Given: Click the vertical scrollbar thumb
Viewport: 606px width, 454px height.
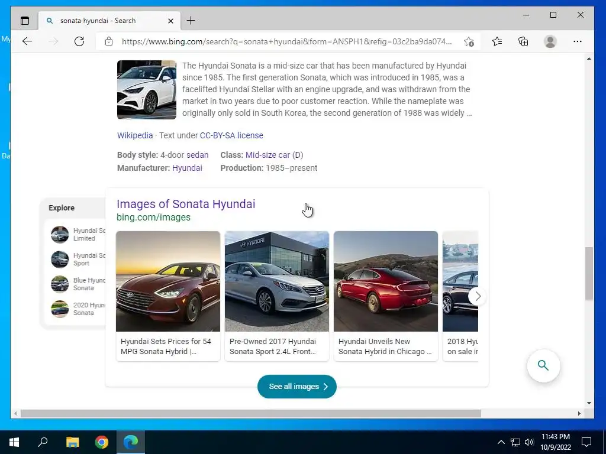Looking at the screenshot, I should click(x=589, y=274).
